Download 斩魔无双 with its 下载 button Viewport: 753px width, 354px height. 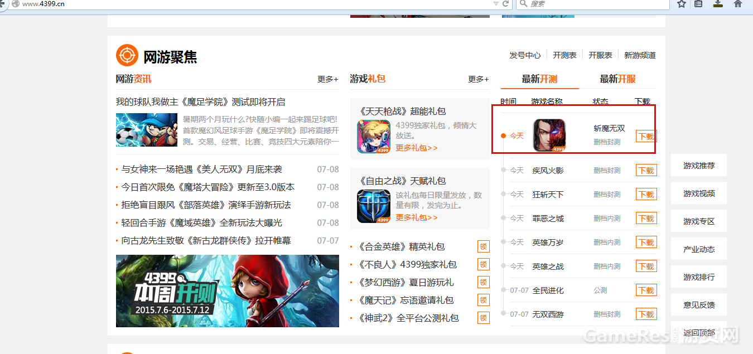646,137
